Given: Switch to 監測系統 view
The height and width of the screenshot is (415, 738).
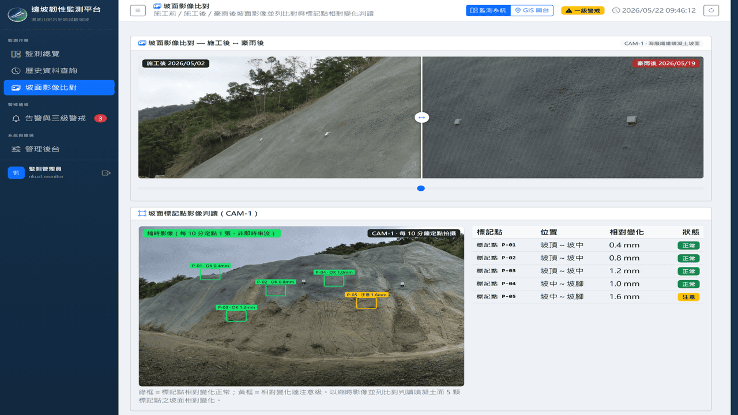Looking at the screenshot, I should coord(488,10).
